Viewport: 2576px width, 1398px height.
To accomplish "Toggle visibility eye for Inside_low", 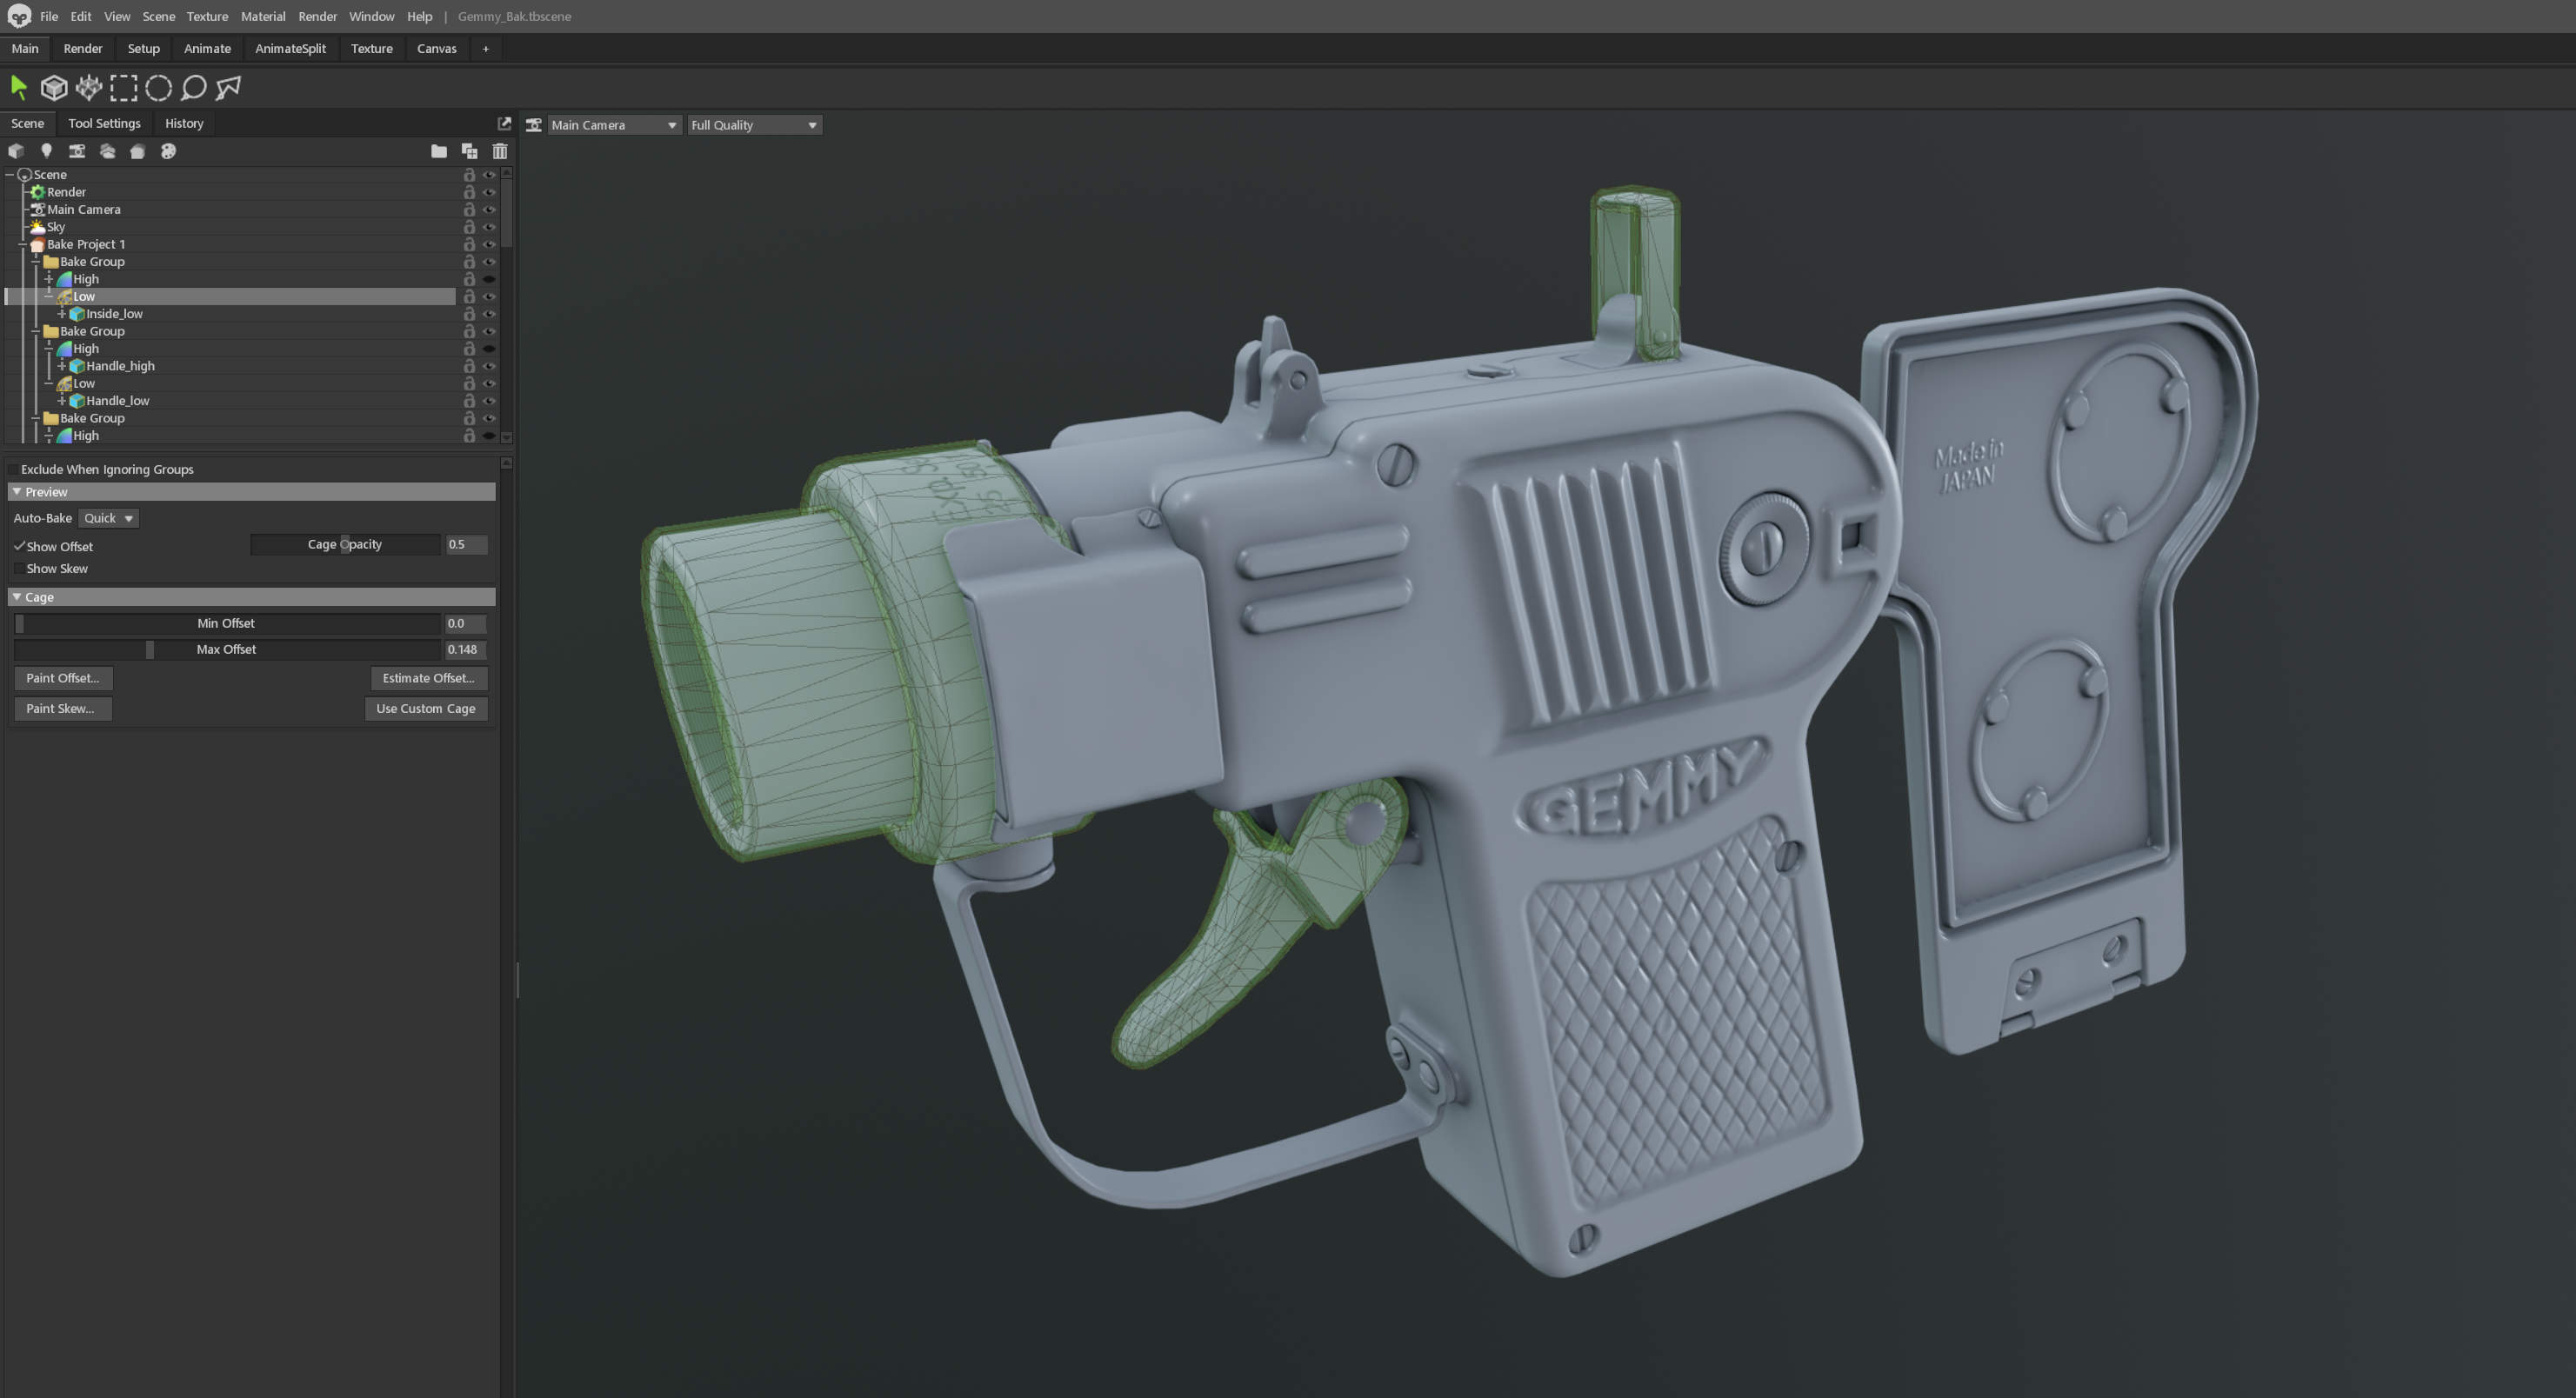I will 489,314.
